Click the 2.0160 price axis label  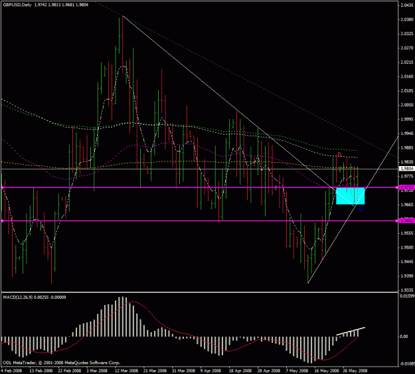[407, 76]
